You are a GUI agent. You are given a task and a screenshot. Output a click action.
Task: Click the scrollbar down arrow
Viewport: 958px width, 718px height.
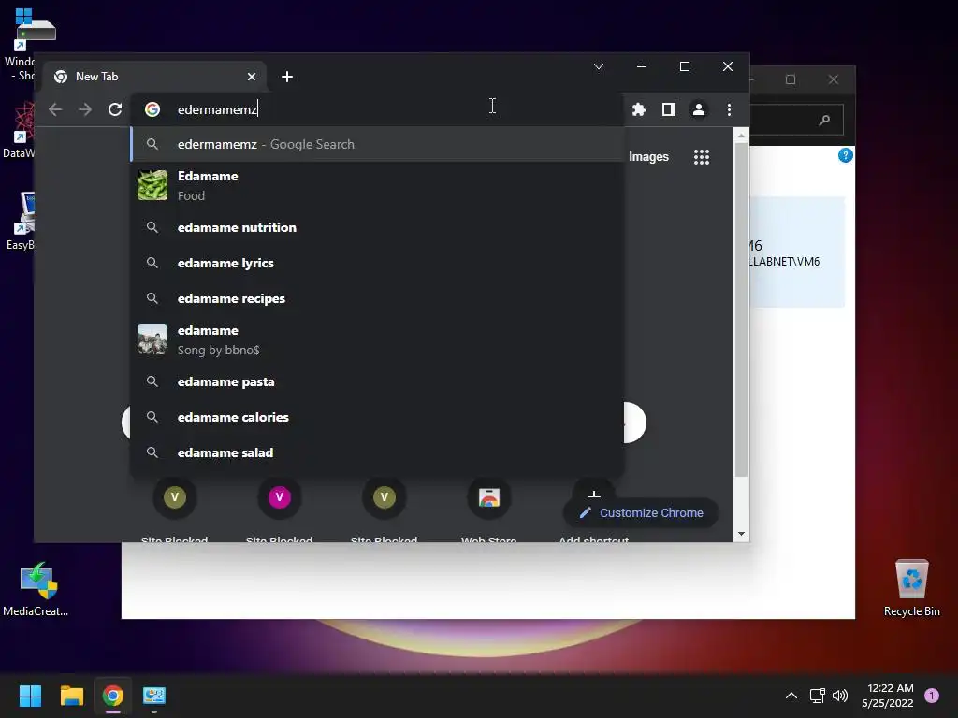[741, 534]
